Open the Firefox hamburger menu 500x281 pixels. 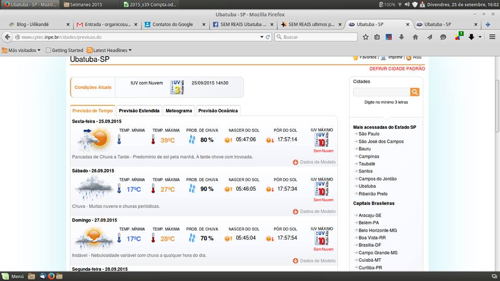(493, 37)
